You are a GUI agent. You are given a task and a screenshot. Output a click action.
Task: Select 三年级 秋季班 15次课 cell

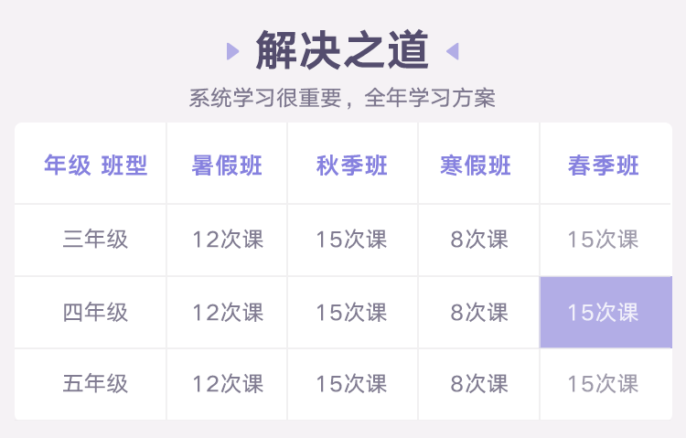pos(352,240)
